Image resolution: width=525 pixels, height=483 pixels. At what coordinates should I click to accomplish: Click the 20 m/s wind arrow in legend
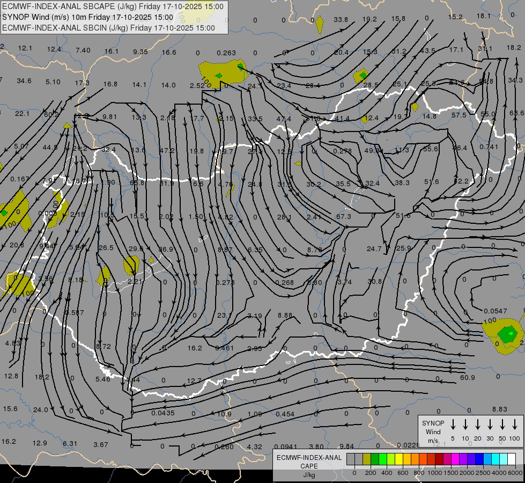(478, 424)
